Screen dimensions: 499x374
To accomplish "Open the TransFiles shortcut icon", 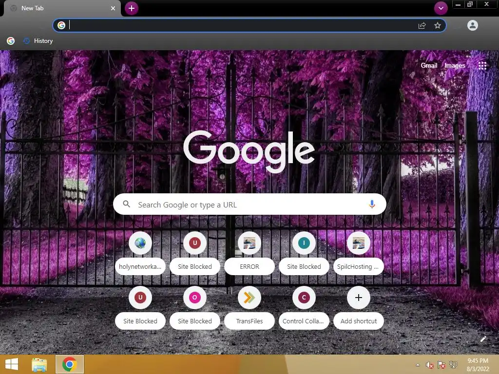I will pos(249,298).
